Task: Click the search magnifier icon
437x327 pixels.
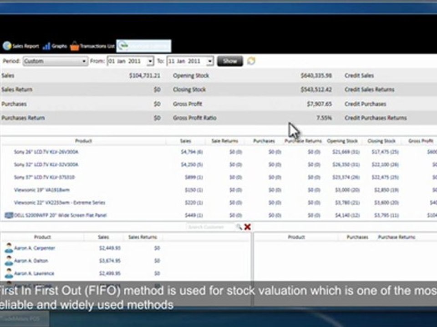Action: (239, 227)
